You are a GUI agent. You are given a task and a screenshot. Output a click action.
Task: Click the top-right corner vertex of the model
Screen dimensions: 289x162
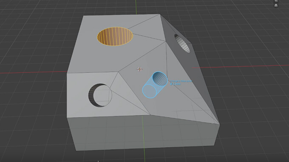(160, 14)
